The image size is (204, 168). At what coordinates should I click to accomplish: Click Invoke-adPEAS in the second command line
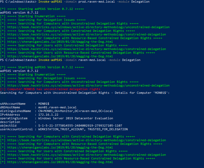[50, 60]
